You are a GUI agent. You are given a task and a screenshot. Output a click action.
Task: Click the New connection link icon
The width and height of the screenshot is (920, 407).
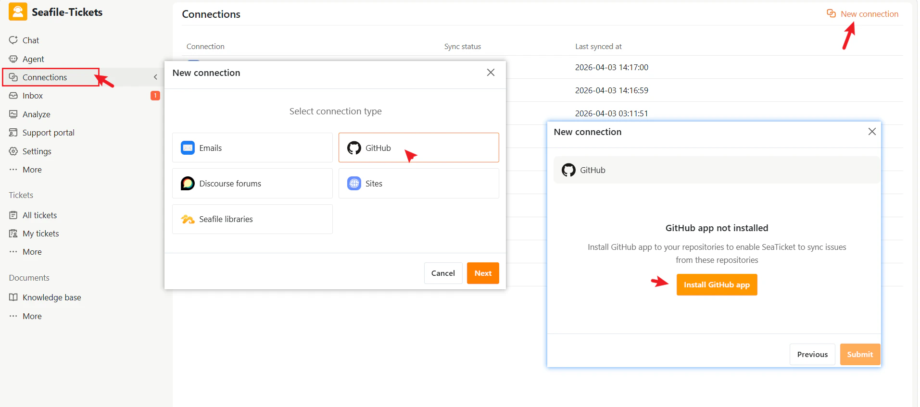(x=831, y=14)
